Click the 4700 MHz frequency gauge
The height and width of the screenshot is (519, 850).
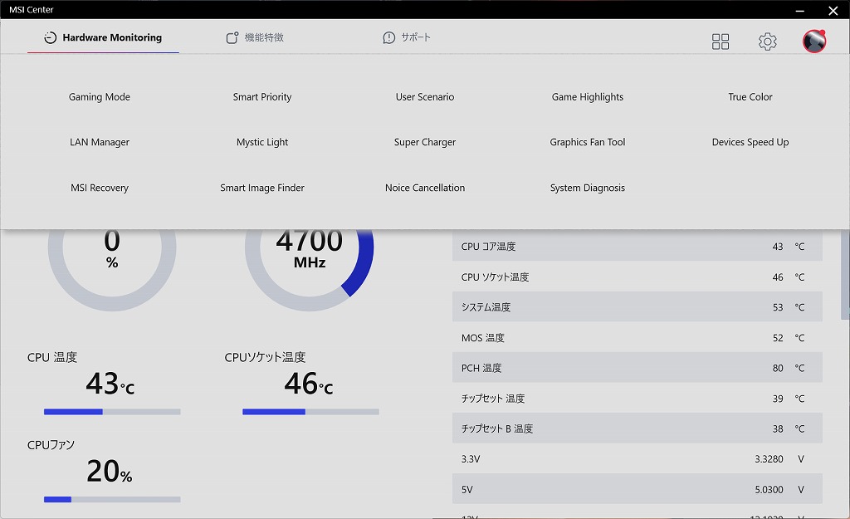(x=309, y=270)
